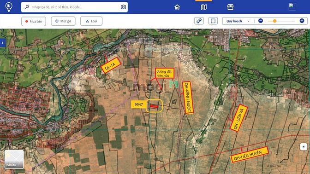Select the map icon in top navigation
Viewport: 310px width, 174px height.
[x=203, y=7]
